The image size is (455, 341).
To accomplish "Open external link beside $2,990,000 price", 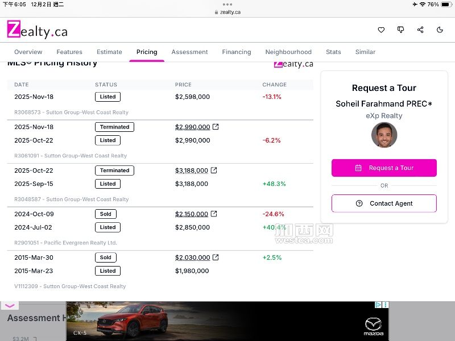I will pyautogui.click(x=215, y=127).
